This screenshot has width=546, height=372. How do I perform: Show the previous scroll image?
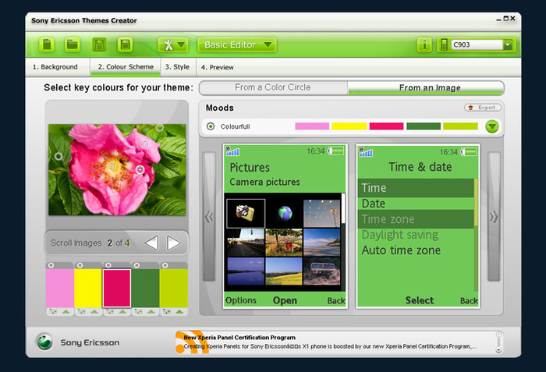(x=151, y=243)
